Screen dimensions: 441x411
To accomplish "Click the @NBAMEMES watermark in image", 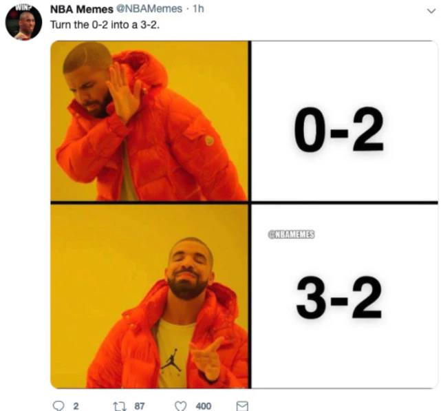I will click(x=291, y=235).
